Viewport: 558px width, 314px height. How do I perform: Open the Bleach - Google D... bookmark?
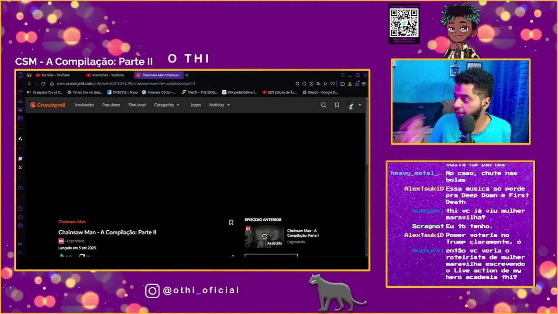(320, 92)
